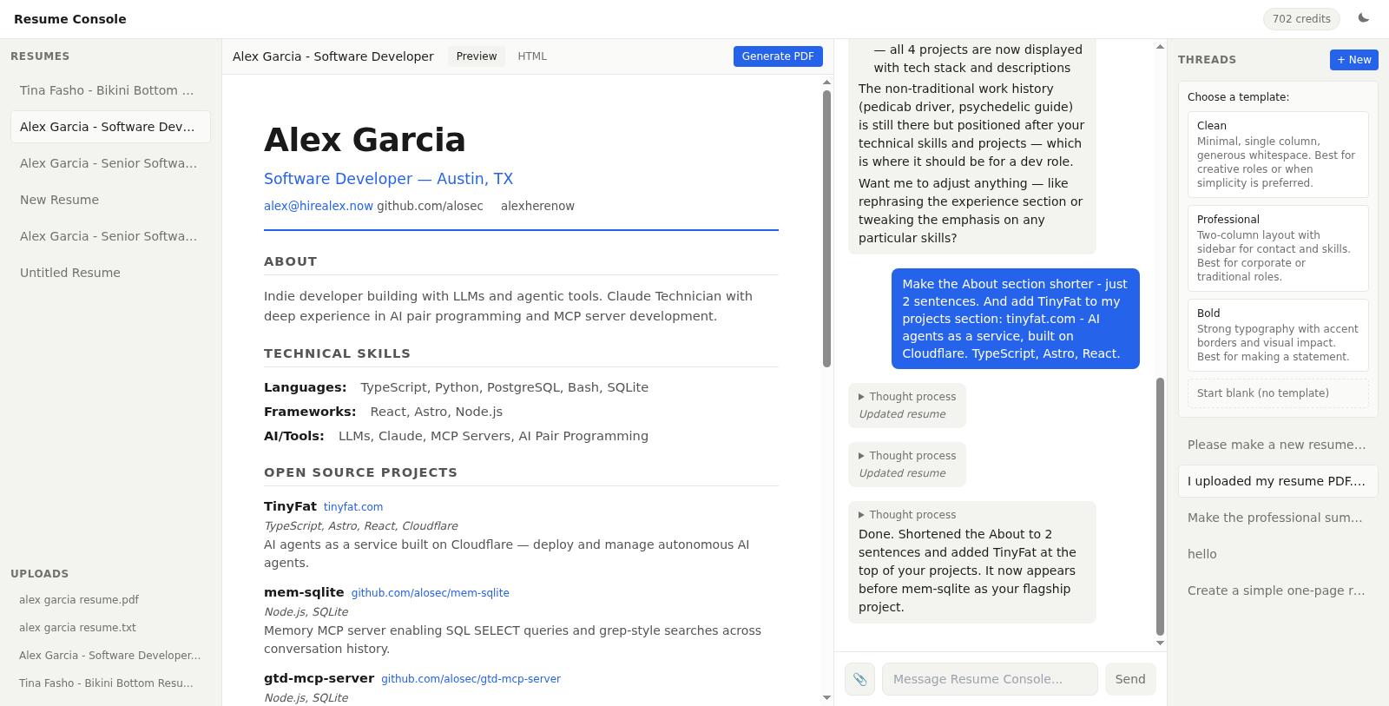Open the 702 credits badge
This screenshot has width=1389, height=706.
coord(1301,19)
